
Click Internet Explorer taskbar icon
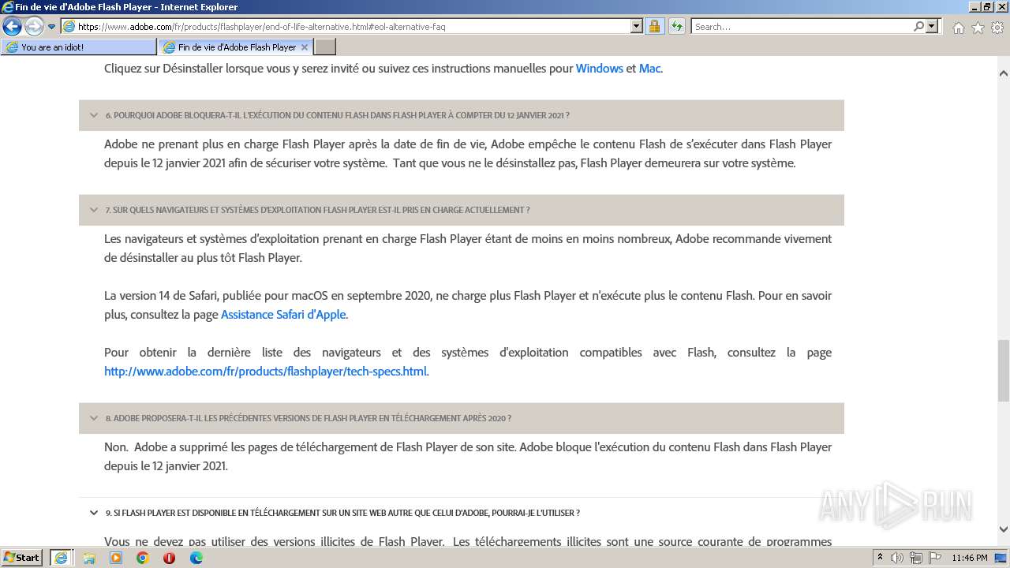(61, 558)
